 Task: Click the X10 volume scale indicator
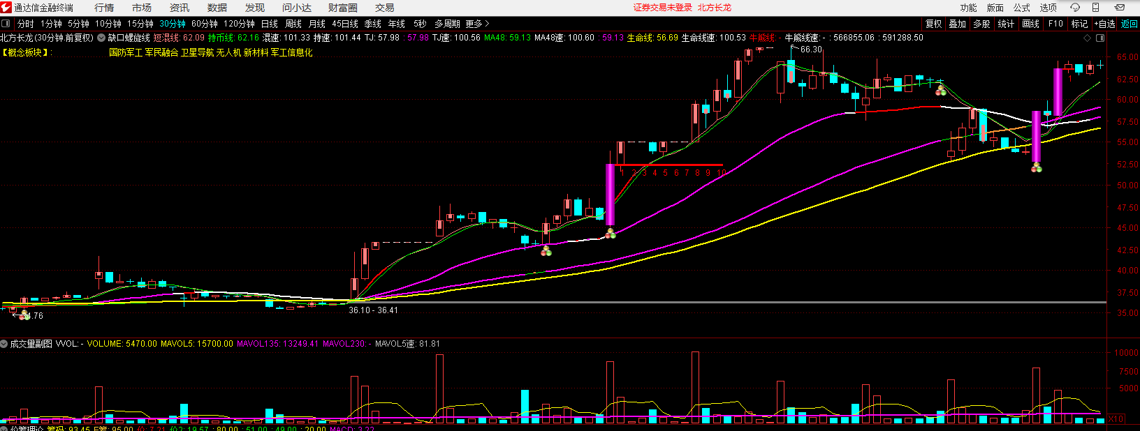(1116, 419)
